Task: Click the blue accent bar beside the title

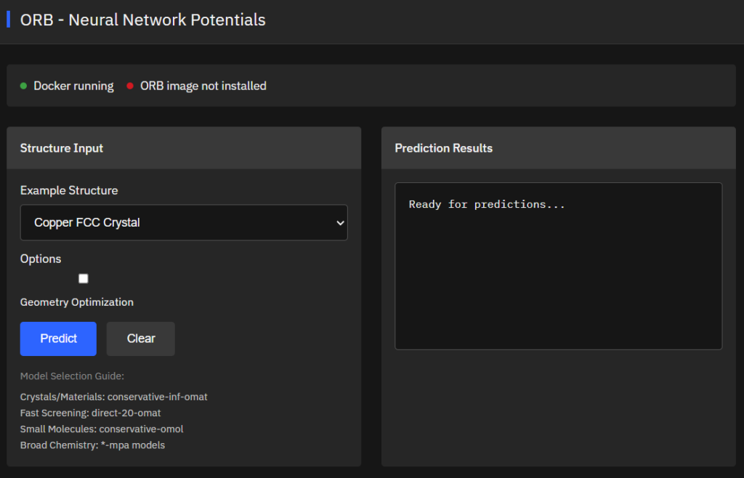Action: 8,20
